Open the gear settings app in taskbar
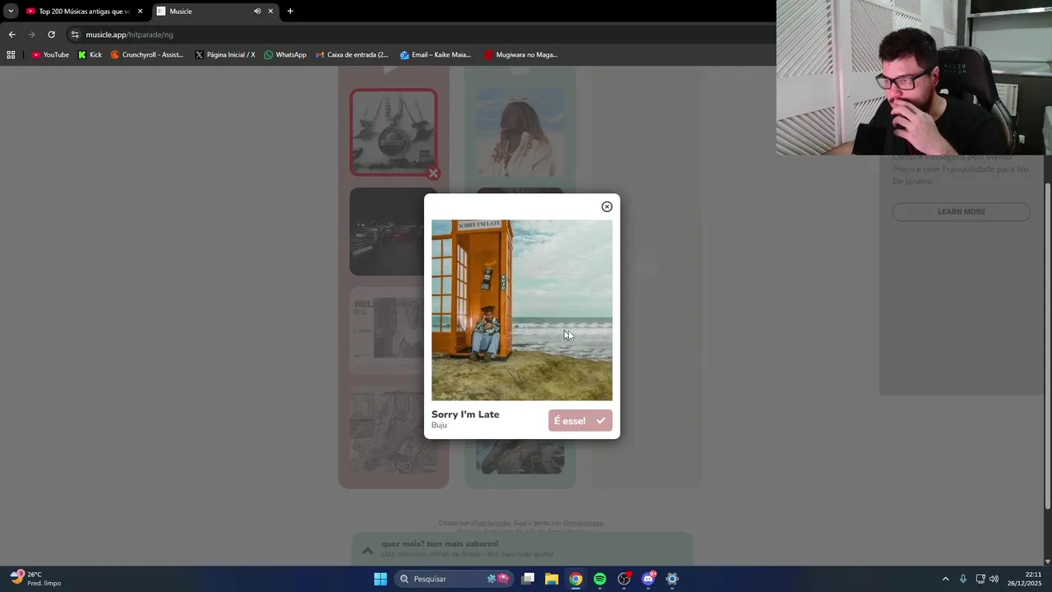The height and width of the screenshot is (592, 1052). (x=672, y=579)
